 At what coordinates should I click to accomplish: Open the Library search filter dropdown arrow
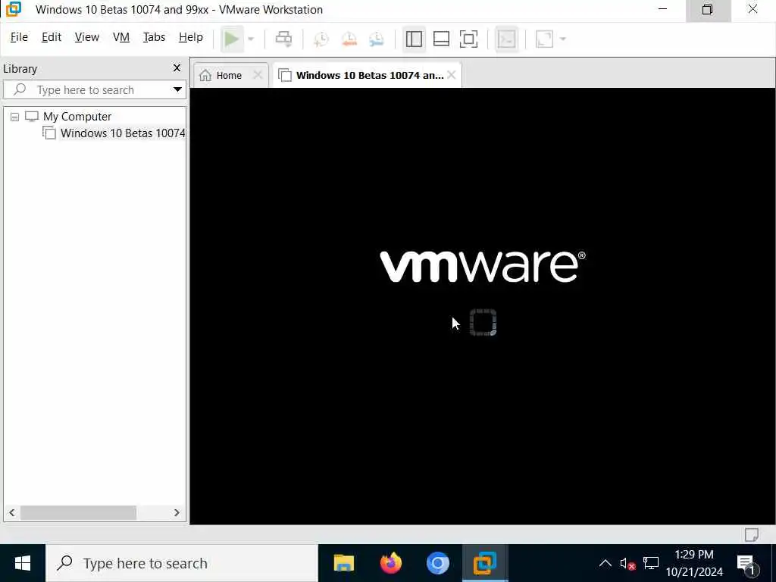point(177,89)
